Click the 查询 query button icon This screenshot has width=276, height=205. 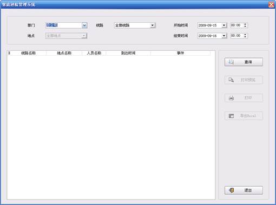click(x=231, y=62)
